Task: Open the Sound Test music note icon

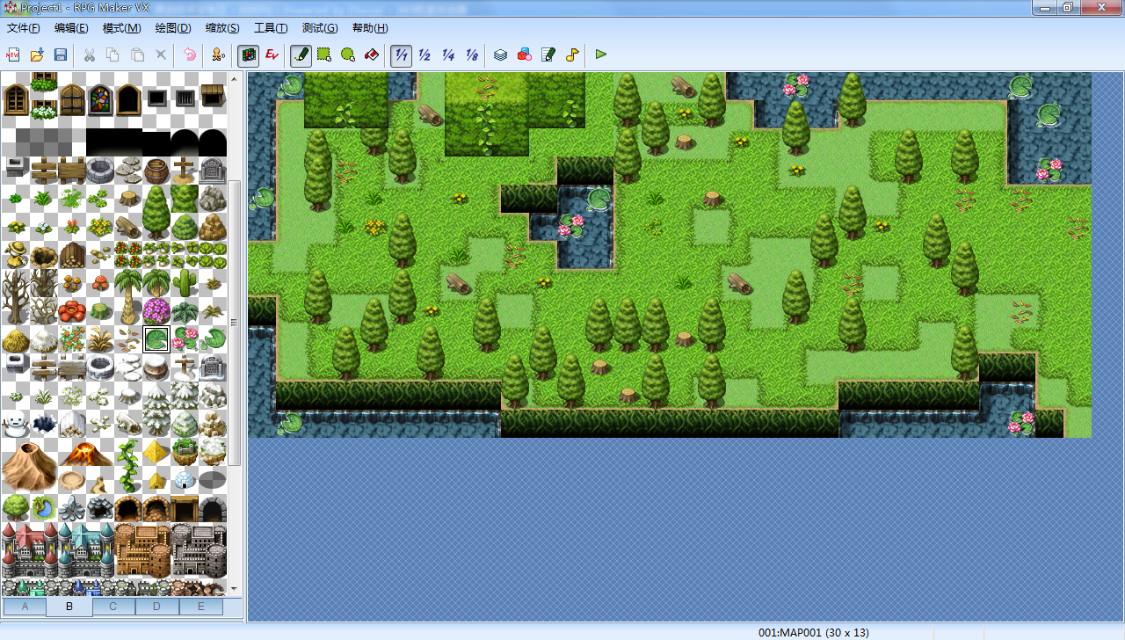Action: point(572,55)
